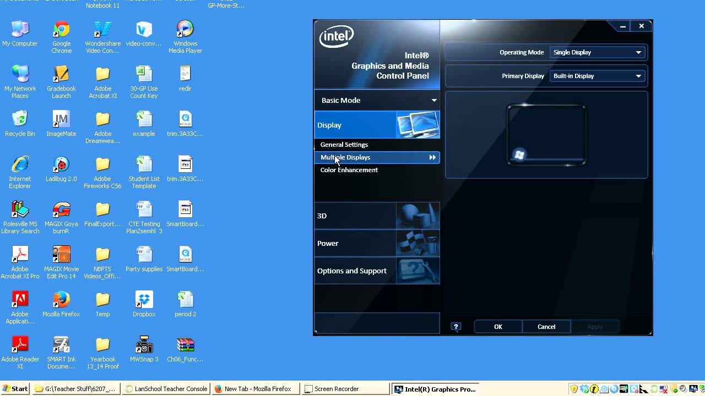Click the Cancel button
This screenshot has width=705, height=396.
click(x=546, y=327)
